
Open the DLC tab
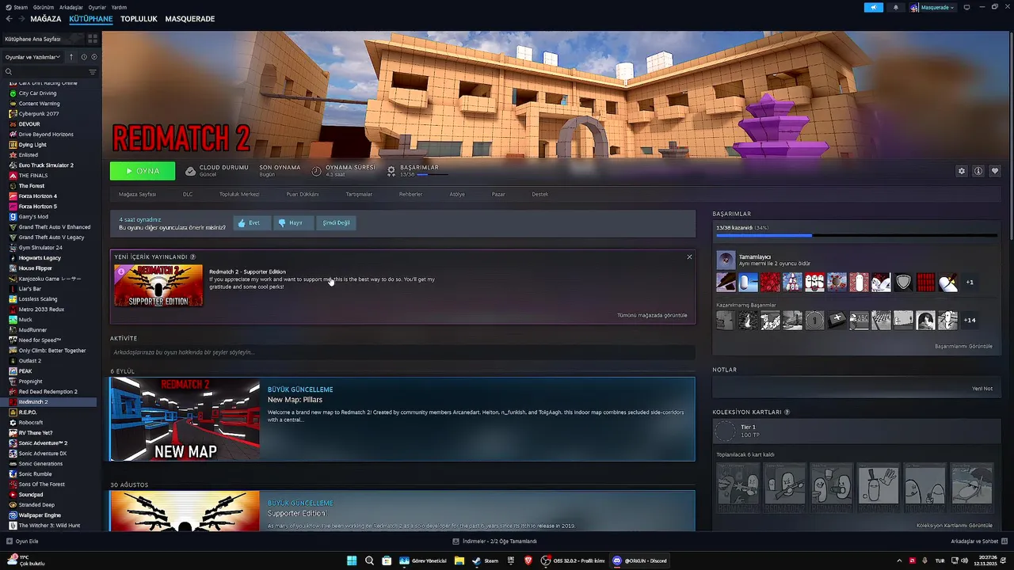(x=188, y=194)
